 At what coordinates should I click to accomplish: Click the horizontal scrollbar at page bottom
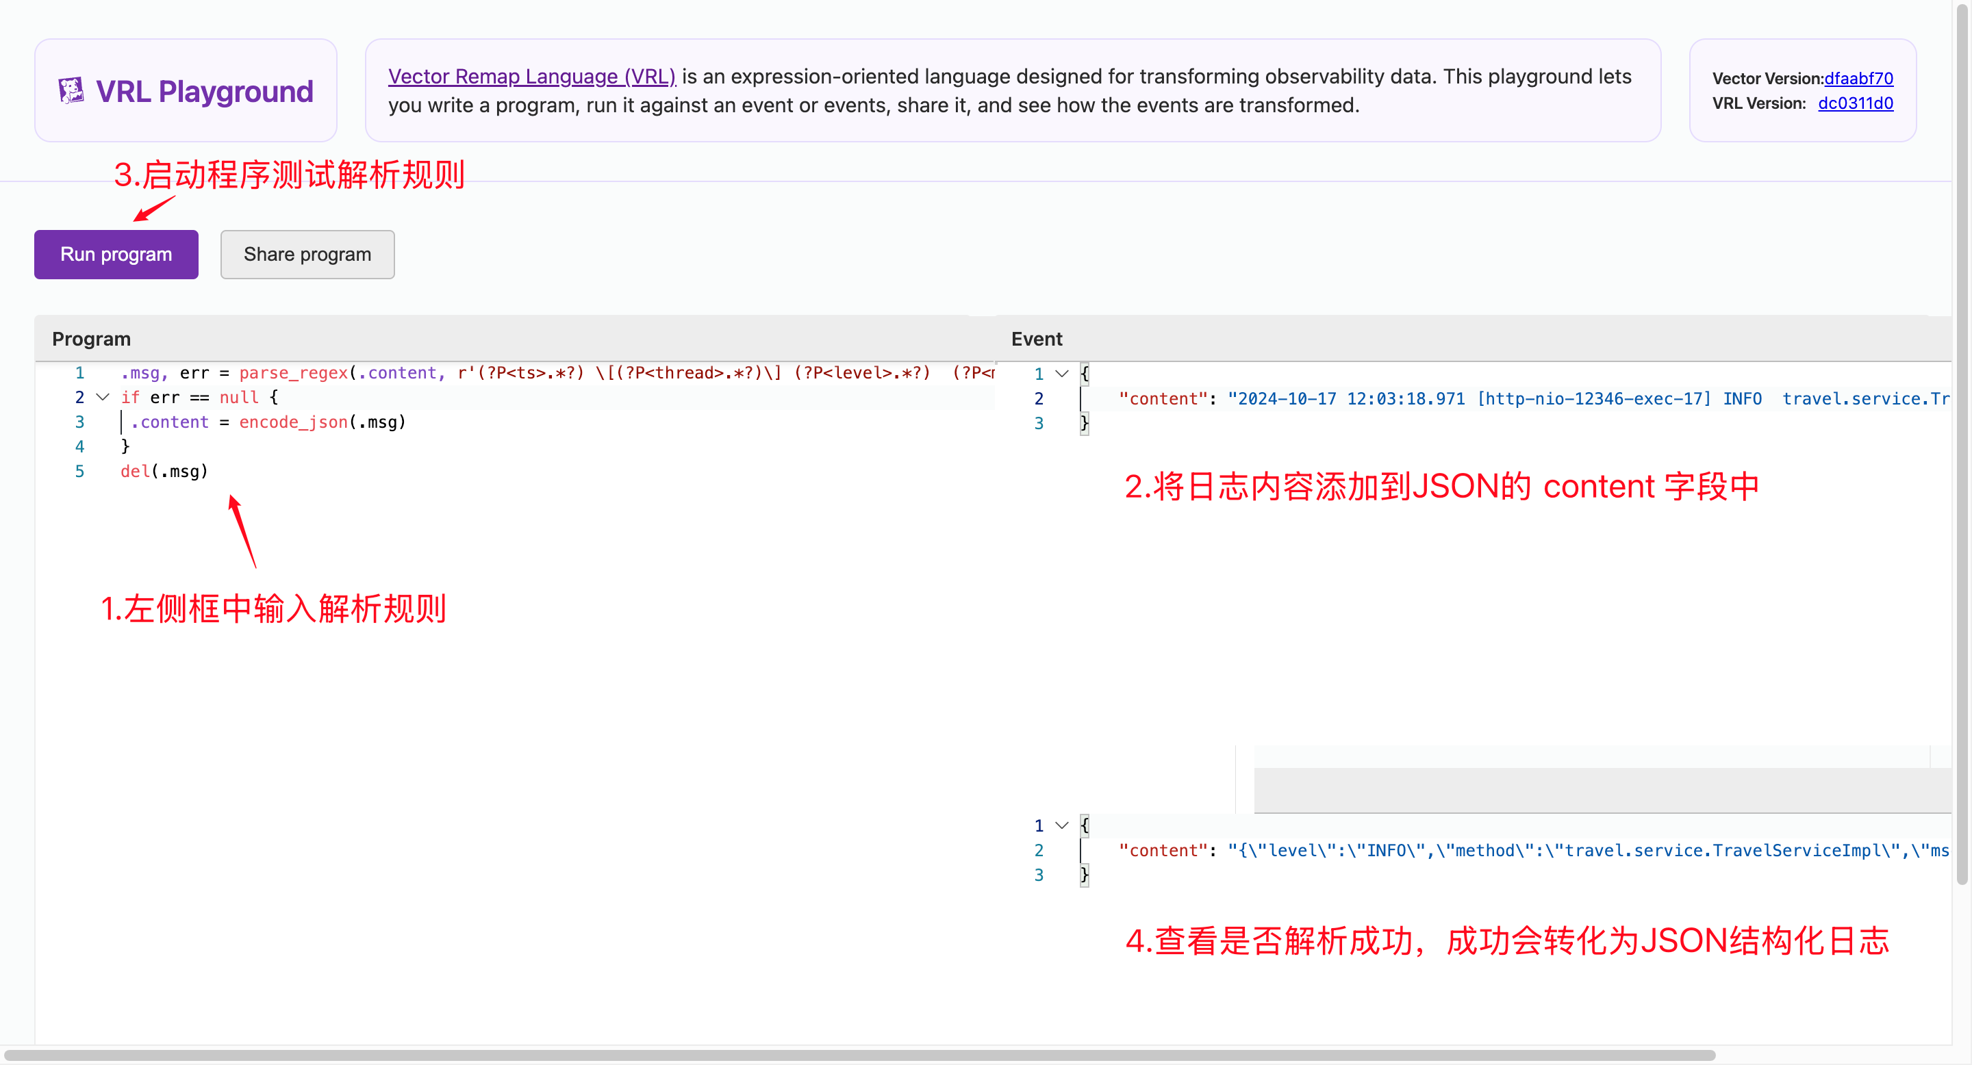click(859, 1055)
